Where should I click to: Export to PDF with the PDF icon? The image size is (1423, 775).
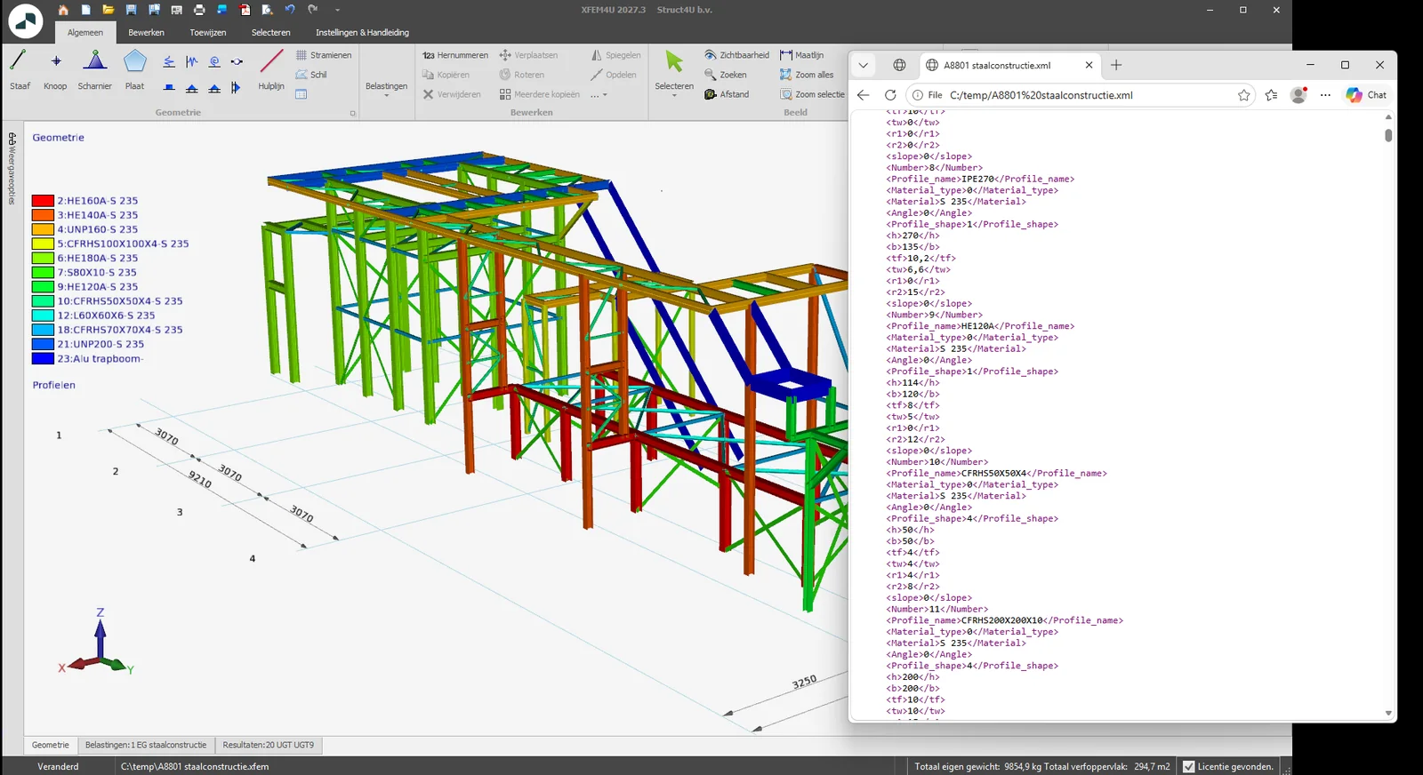pos(245,10)
